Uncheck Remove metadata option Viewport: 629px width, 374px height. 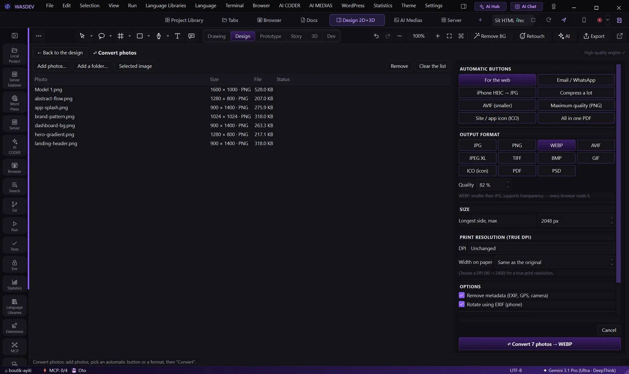point(462,295)
